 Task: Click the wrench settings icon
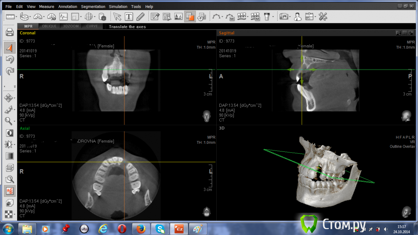pyautogui.click(x=323, y=16)
